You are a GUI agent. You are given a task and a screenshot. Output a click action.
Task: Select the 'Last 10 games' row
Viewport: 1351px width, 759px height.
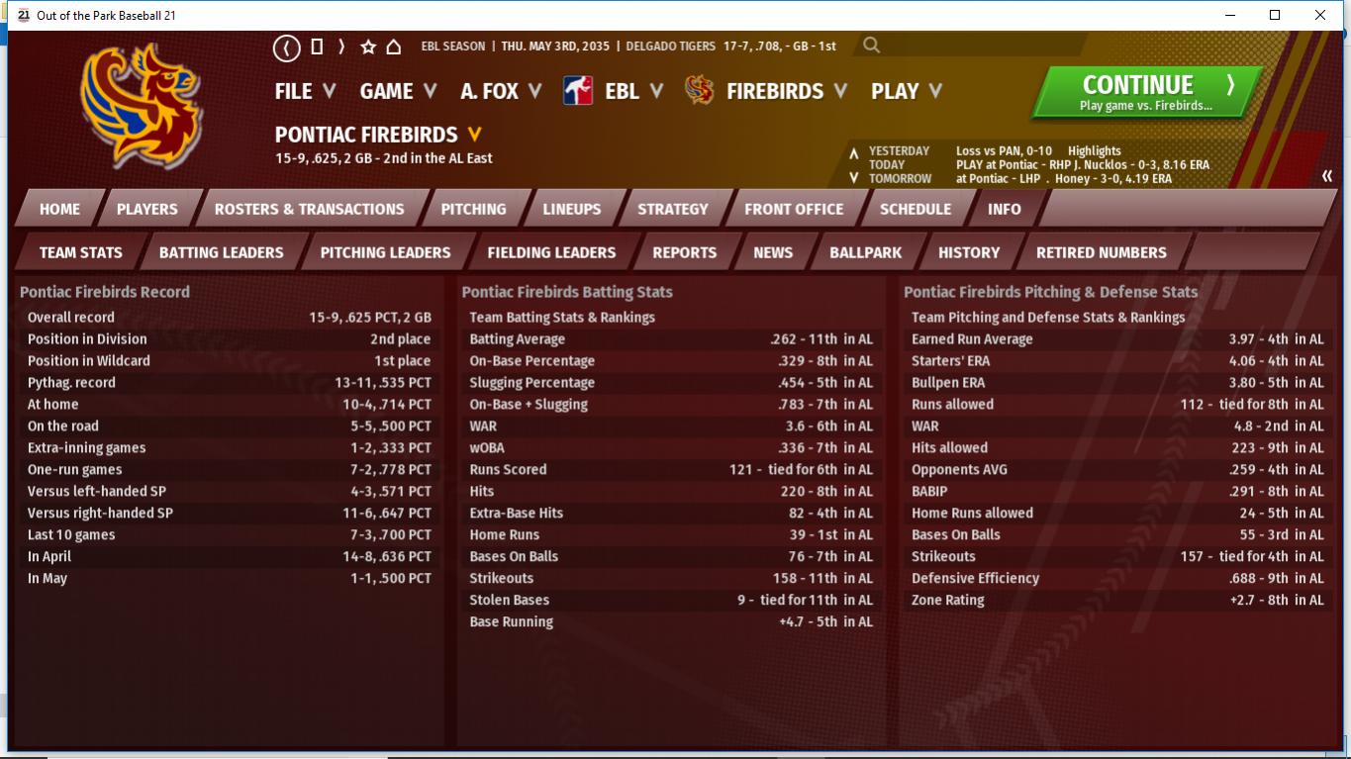[230, 535]
